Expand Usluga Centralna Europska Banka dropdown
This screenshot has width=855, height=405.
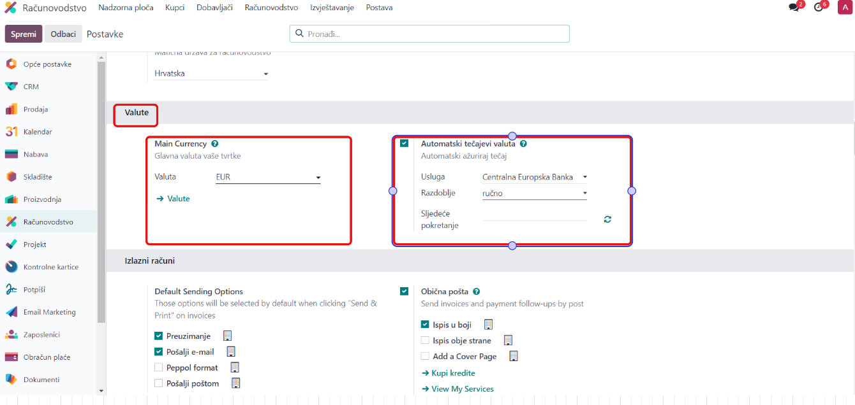tap(534, 177)
